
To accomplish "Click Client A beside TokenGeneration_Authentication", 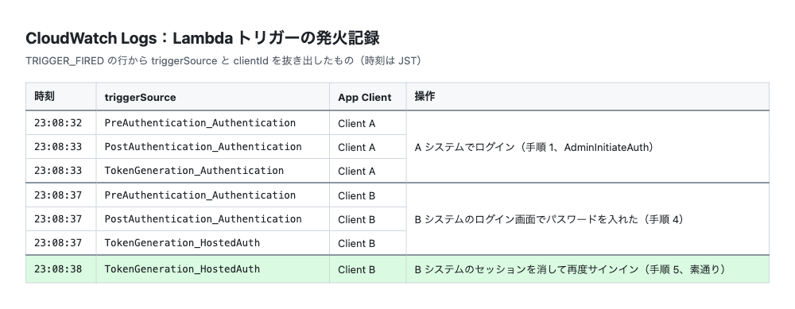I will (356, 172).
